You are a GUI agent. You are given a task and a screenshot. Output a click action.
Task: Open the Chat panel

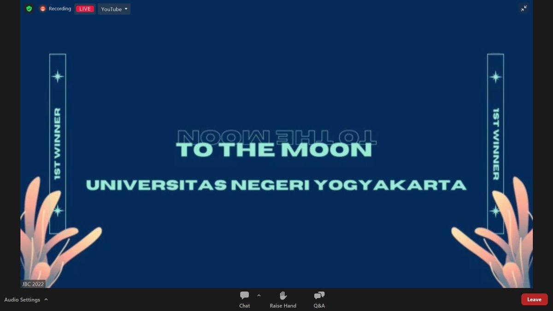pyautogui.click(x=245, y=299)
